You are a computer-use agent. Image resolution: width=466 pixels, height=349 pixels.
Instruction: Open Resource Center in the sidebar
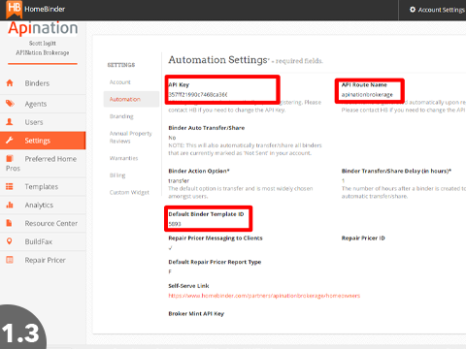(x=43, y=223)
